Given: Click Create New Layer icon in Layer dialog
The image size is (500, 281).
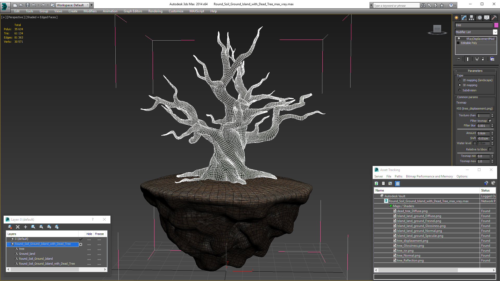Looking at the screenshot, I should [x=10, y=227].
